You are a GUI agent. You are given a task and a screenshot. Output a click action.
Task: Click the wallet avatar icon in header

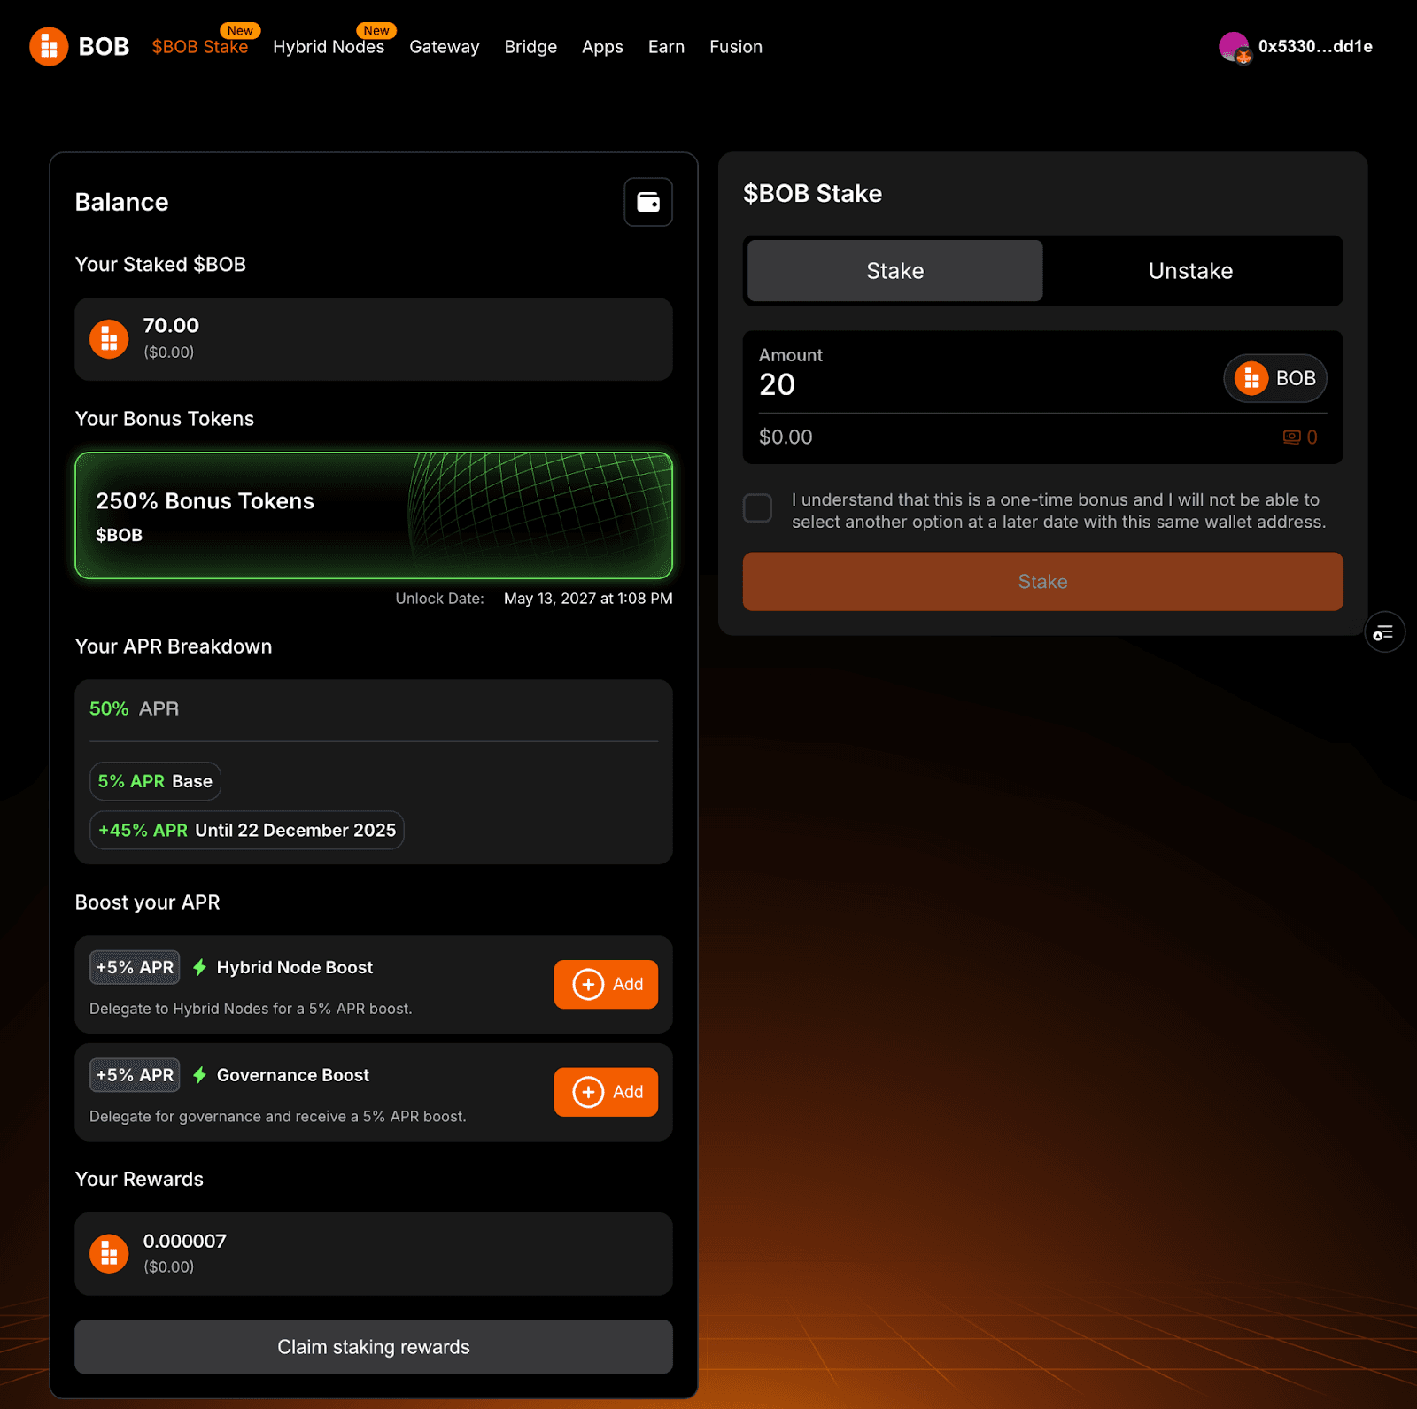tap(1233, 47)
